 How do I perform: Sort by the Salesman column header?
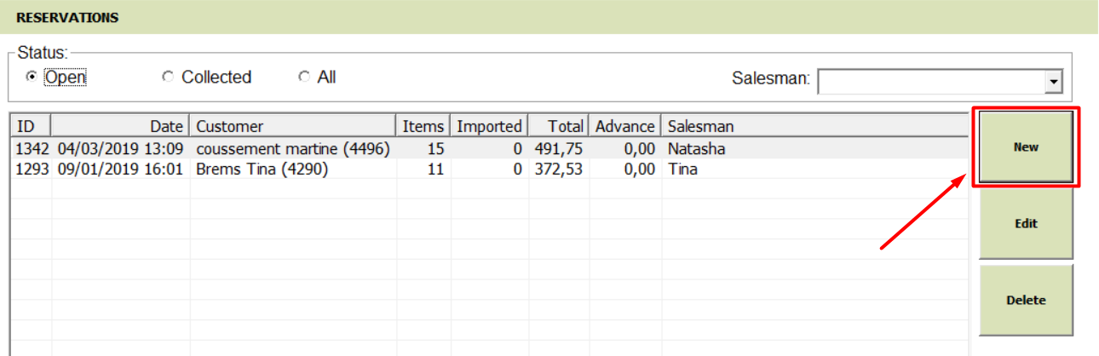coord(815,126)
